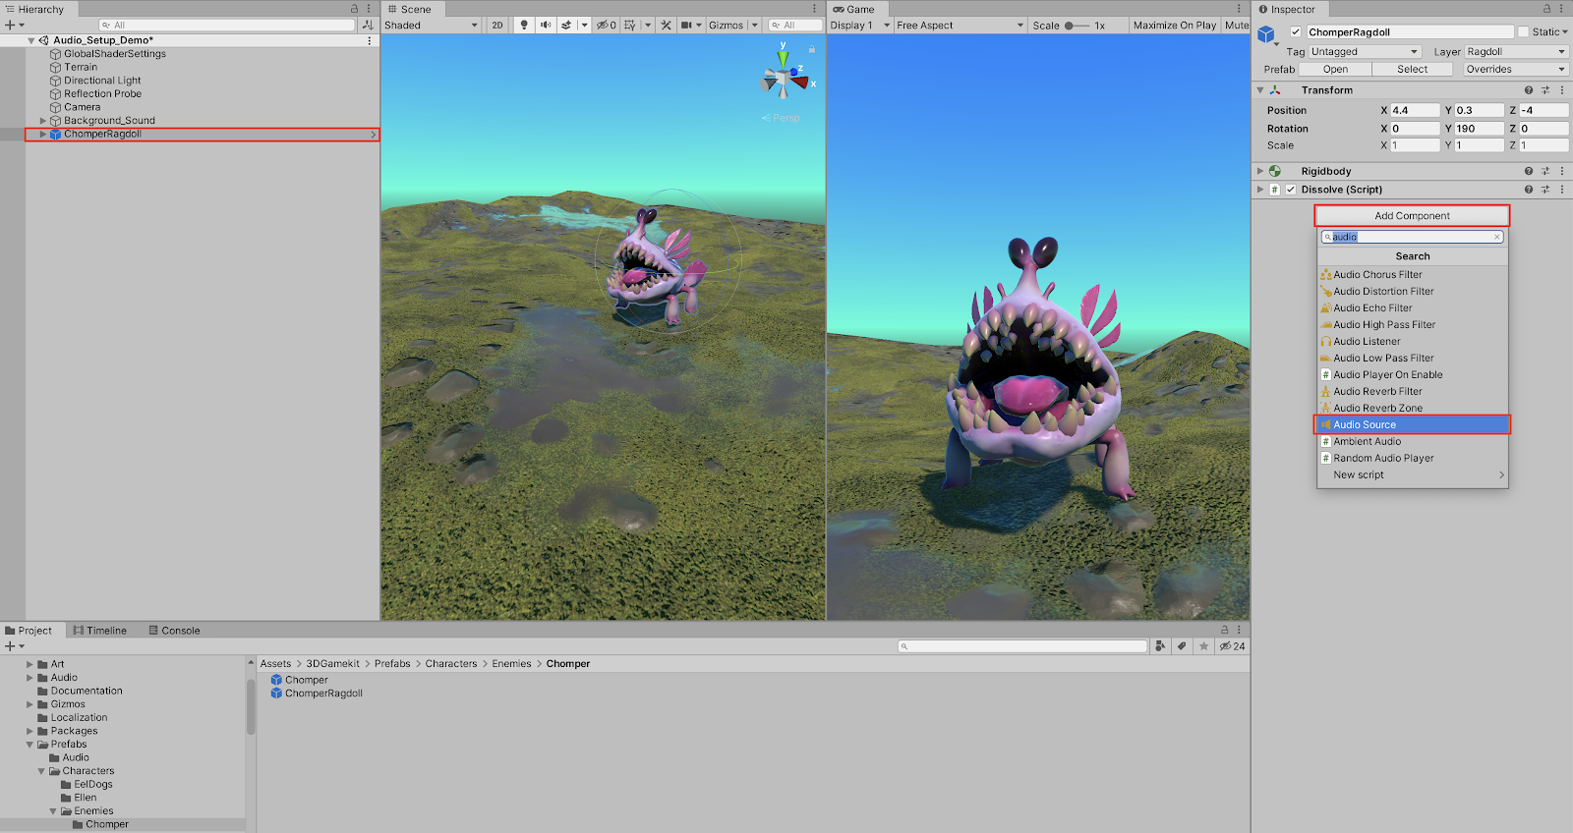This screenshot has width=1573, height=833.
Task: Uncheck the Dissolve (Script) enabled checkbox
Action: pyautogui.click(x=1291, y=190)
